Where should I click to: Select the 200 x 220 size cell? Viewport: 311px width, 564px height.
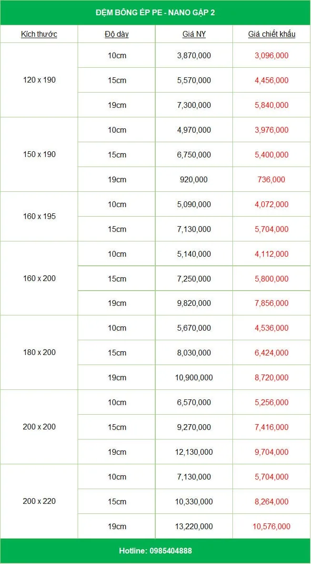pos(39,501)
